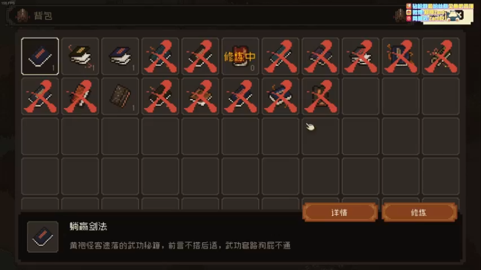Click the empty slot at end of second row
Image resolution: width=481 pixels, height=270 pixels.
441,96
